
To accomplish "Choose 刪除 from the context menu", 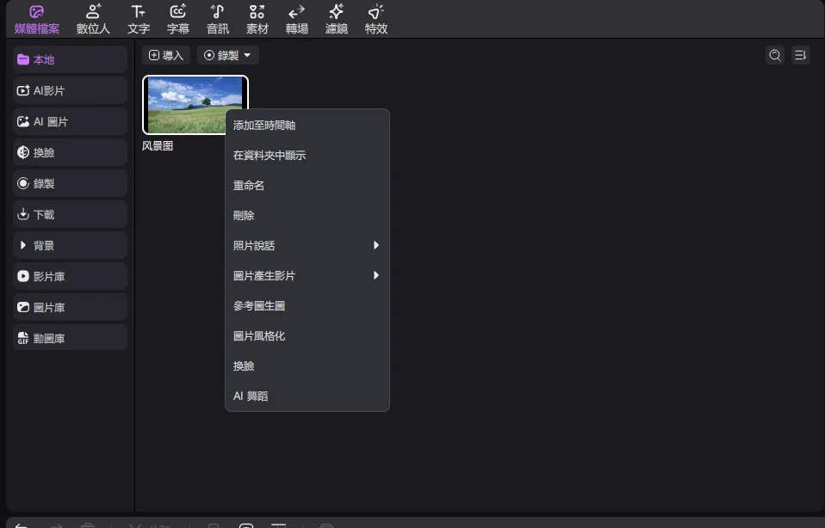I will click(244, 216).
